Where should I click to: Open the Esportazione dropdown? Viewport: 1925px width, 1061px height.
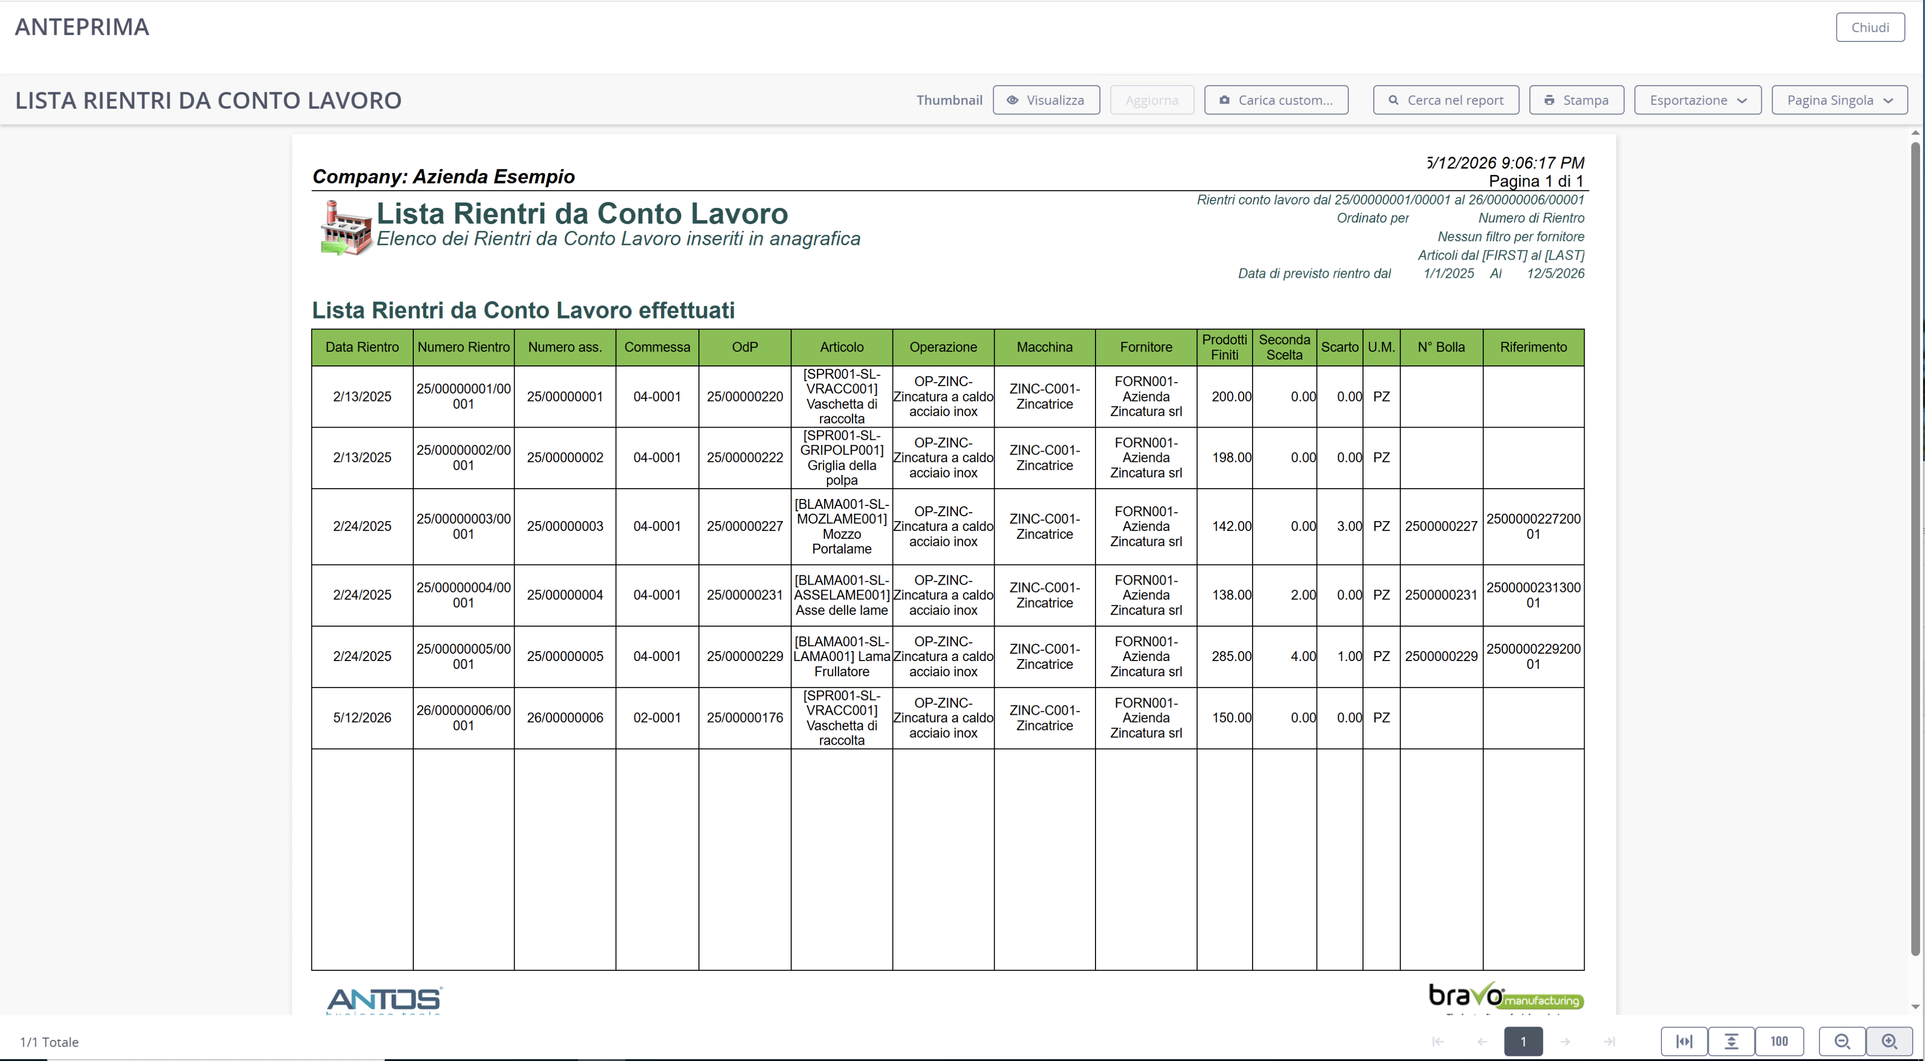[x=1698, y=100]
